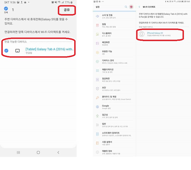
Task: Click the sliders icon for 일반
Action: click(x=97, y=125)
